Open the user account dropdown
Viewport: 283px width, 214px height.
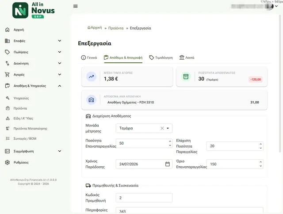pyautogui.click(x=276, y=6)
